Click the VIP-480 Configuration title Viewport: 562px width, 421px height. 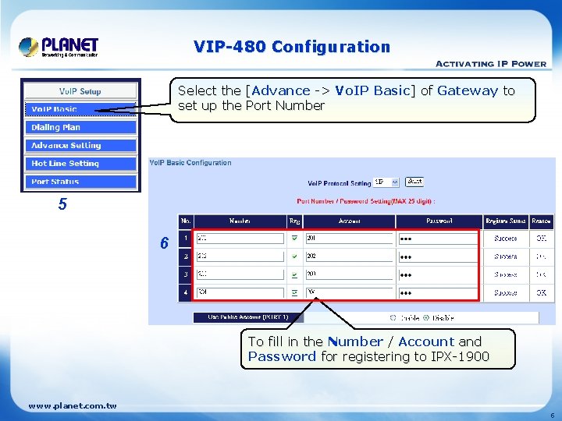[292, 47]
